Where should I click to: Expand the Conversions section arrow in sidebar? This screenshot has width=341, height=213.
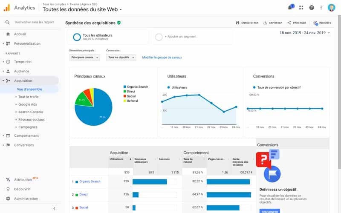coord(3,145)
